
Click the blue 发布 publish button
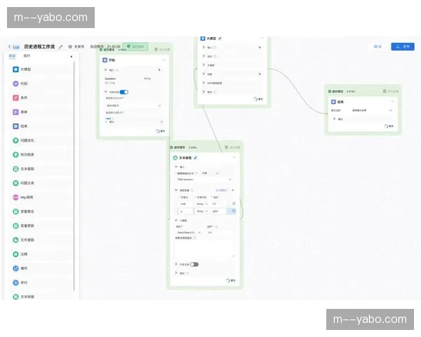403,46
